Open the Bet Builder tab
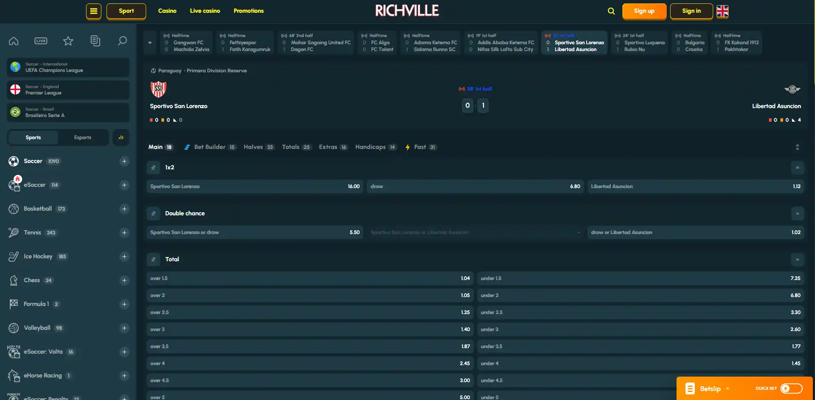815x400 pixels. [210, 147]
